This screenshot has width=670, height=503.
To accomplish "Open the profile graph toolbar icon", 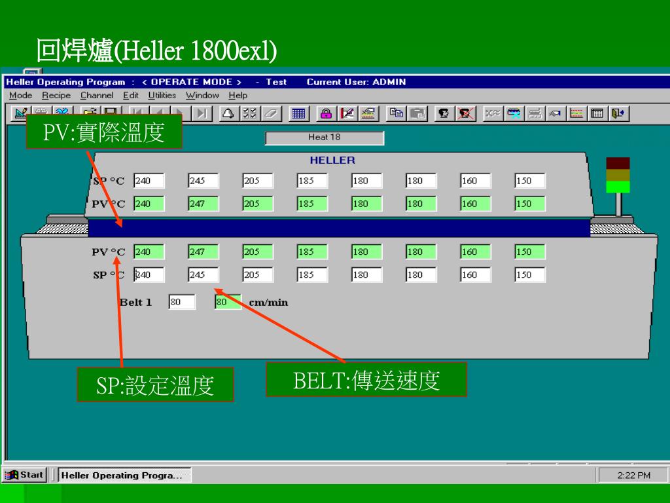I will pyautogui.click(x=368, y=113).
